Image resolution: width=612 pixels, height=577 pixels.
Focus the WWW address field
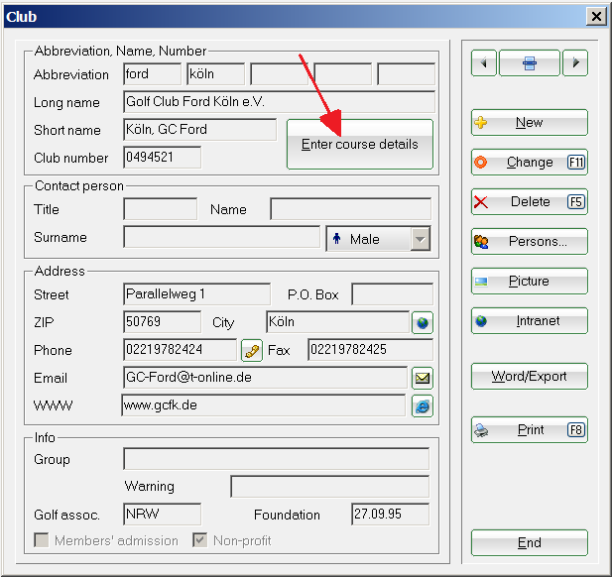[x=264, y=405]
